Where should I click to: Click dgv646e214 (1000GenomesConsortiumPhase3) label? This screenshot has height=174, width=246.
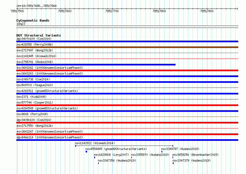click(50, 137)
